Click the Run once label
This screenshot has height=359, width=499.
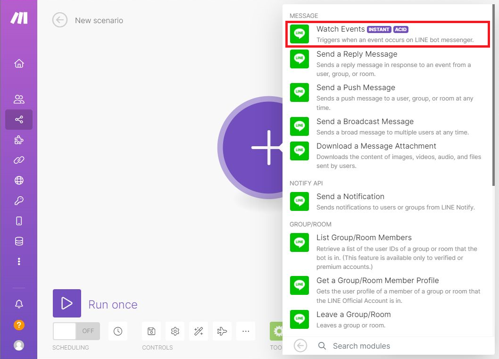(113, 305)
